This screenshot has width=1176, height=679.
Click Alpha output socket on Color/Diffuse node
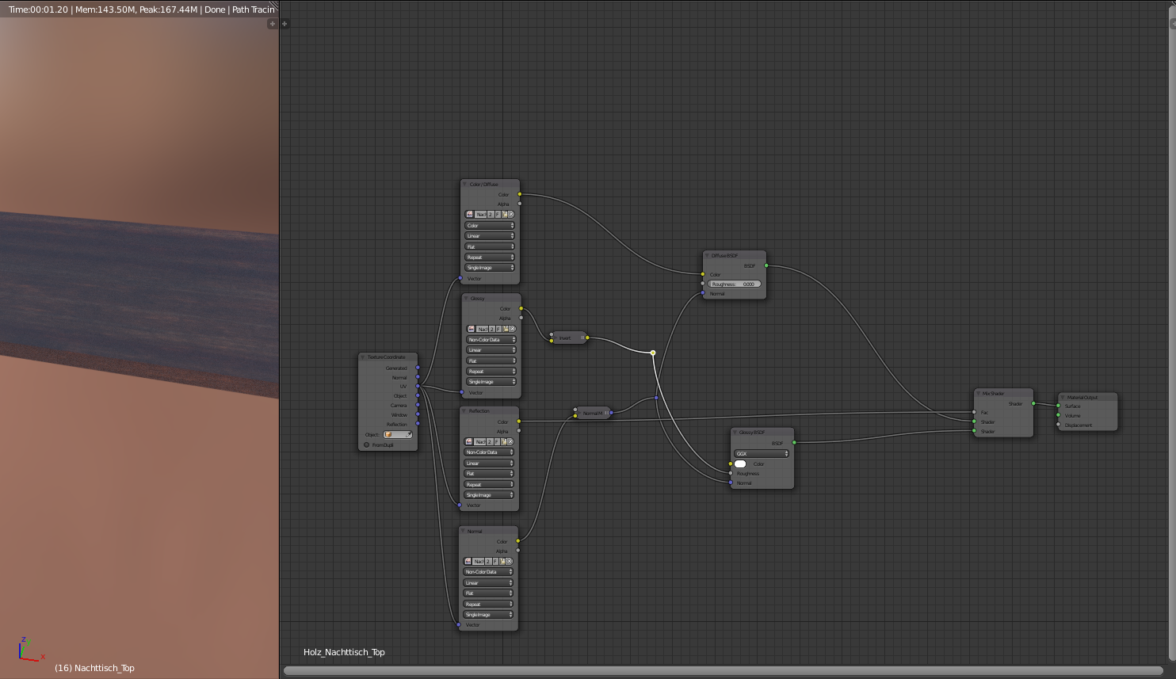pos(520,204)
